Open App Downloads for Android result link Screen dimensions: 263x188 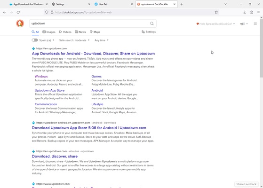pyautogui.click(x=93, y=54)
